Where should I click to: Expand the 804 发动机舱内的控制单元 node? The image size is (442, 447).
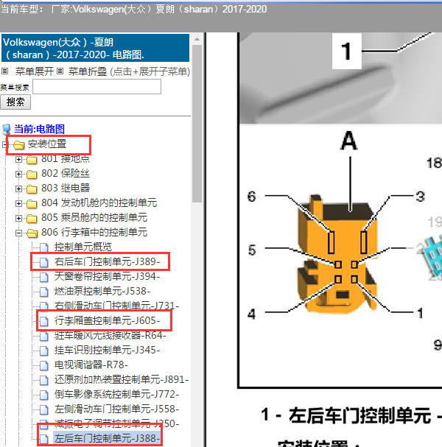click(18, 203)
